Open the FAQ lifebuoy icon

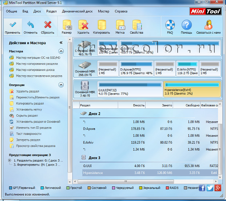(x=170, y=25)
